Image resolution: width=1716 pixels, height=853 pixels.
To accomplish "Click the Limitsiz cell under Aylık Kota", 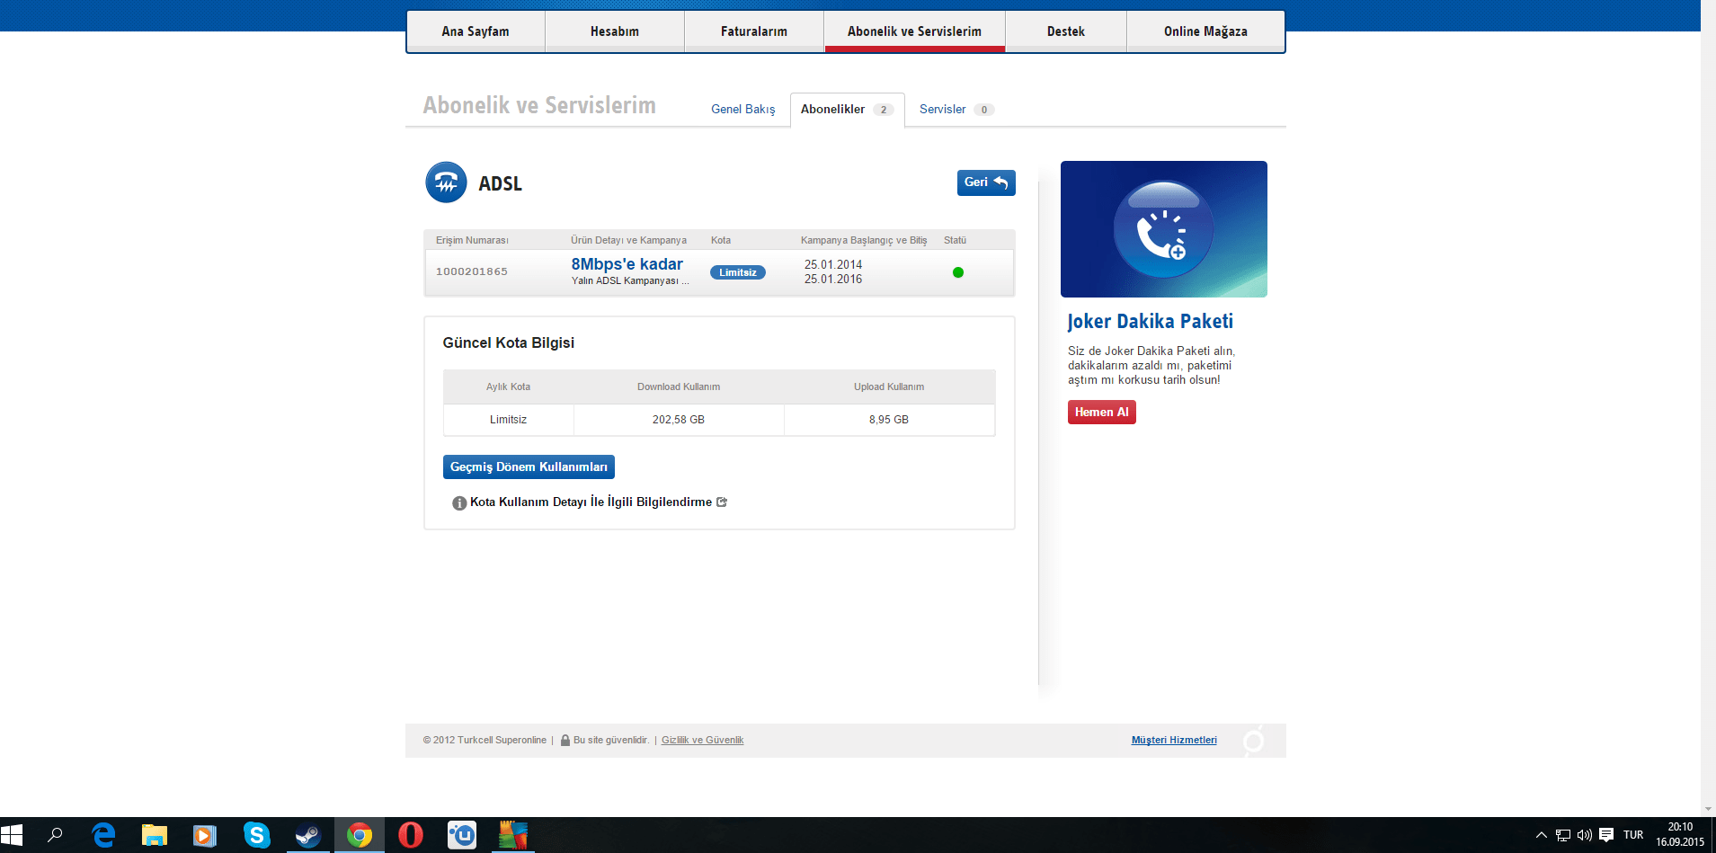I will tap(509, 420).
